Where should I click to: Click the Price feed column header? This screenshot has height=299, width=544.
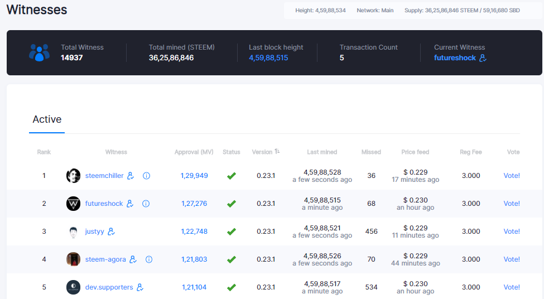click(x=415, y=152)
